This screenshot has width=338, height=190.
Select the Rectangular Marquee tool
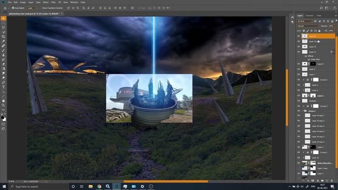tap(3, 23)
